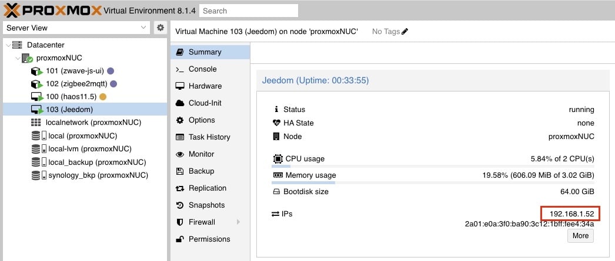Open the Backup tab
Screen dimensions: 615x261
[x=210, y=171]
